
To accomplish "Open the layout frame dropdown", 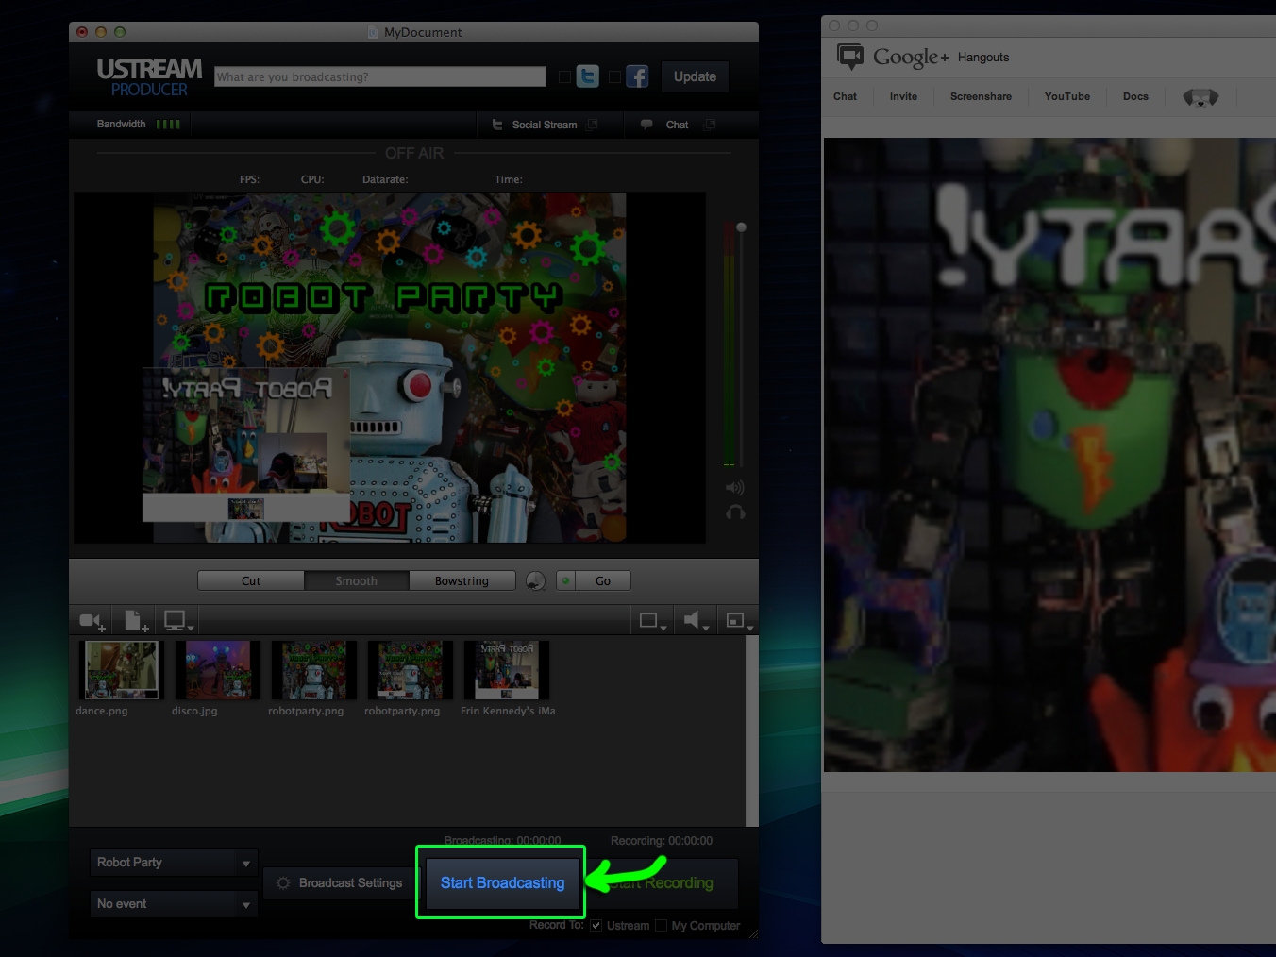I will pyautogui.click(x=652, y=621).
